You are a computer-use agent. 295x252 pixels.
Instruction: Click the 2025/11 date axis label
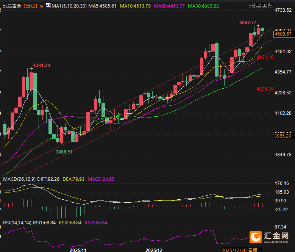pyautogui.click(x=78, y=250)
